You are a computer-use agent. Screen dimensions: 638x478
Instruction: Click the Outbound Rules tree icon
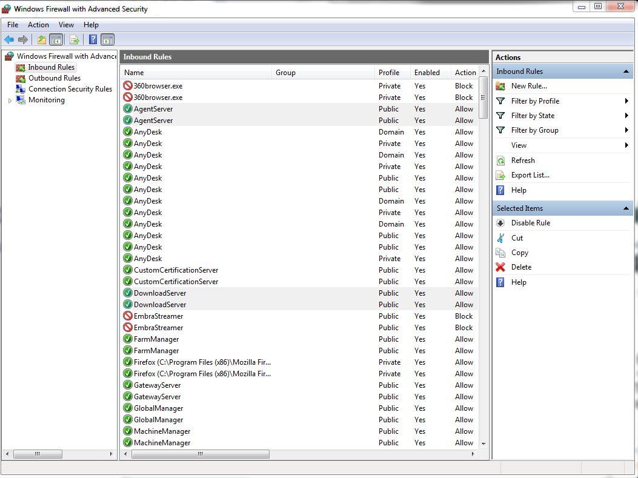[x=21, y=78]
